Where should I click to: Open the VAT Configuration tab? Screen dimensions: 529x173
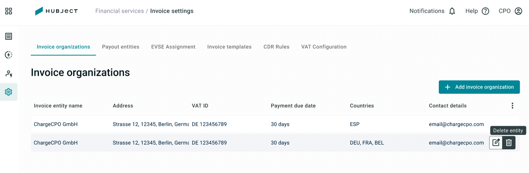tap(324, 47)
